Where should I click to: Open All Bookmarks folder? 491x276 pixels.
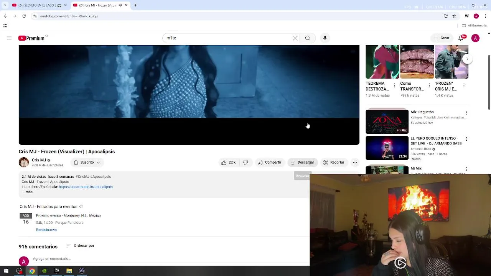click(x=475, y=26)
